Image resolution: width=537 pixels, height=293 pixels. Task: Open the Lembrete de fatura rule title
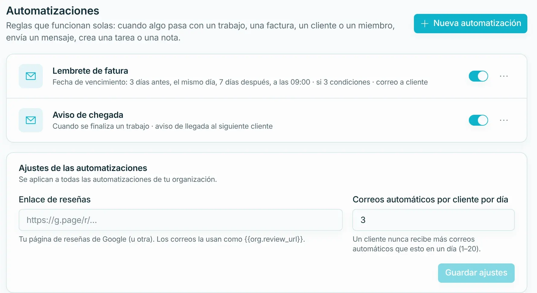90,71
